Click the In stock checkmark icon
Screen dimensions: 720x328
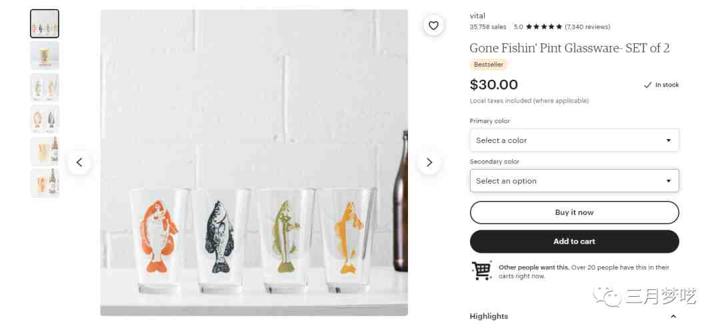(x=647, y=84)
